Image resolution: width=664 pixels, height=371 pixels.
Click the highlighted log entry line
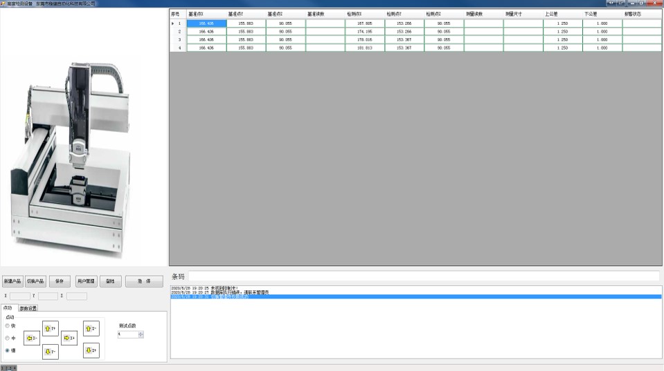point(415,297)
